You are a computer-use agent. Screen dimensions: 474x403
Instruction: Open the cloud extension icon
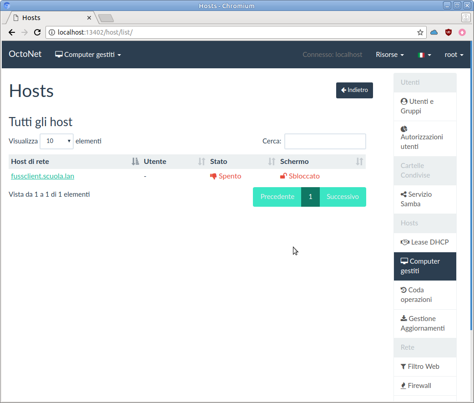click(434, 32)
